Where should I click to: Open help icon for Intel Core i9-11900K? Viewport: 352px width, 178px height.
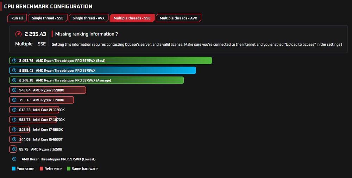[x=14, y=110]
